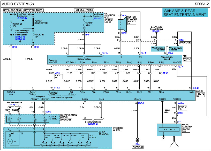Click the PHOTO 59 box under G34
The image size is (211, 151).
tap(138, 147)
